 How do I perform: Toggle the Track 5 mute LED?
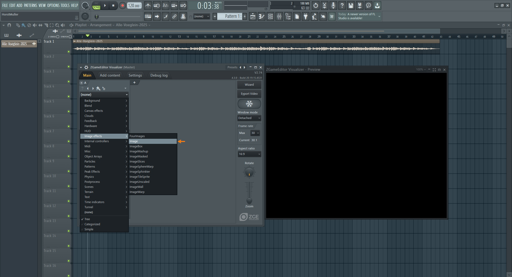69,112
